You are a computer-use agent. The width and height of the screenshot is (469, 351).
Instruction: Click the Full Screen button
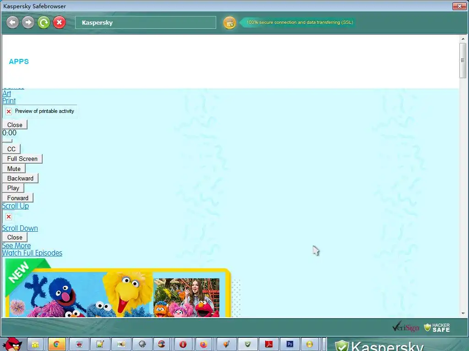22,159
